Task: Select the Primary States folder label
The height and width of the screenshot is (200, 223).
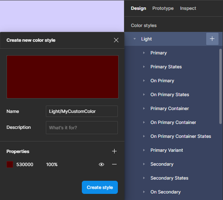Action: click(x=166, y=67)
